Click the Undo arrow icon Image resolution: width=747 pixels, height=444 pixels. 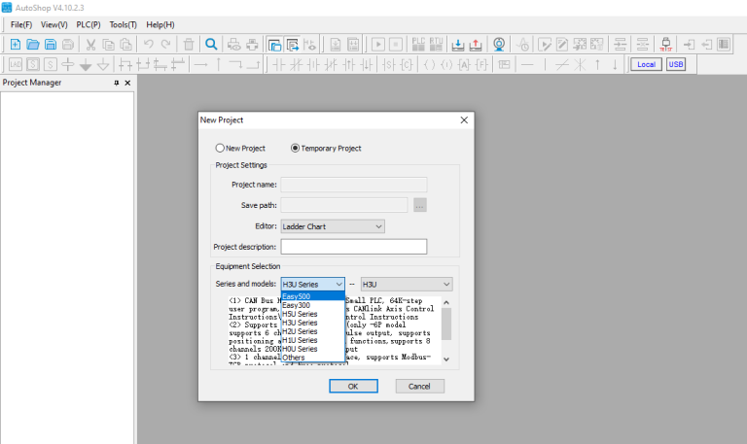[149, 45]
